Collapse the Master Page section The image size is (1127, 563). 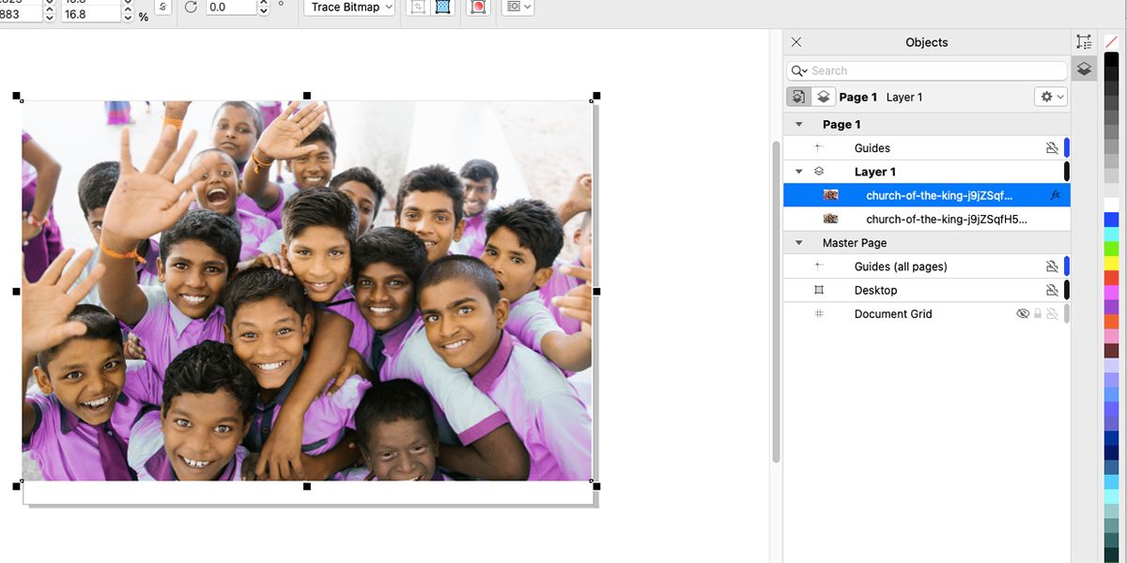click(799, 243)
